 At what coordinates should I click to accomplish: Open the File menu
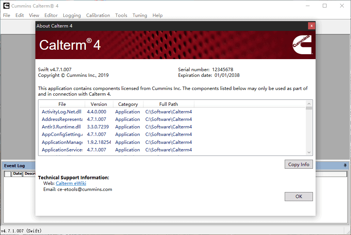point(6,15)
